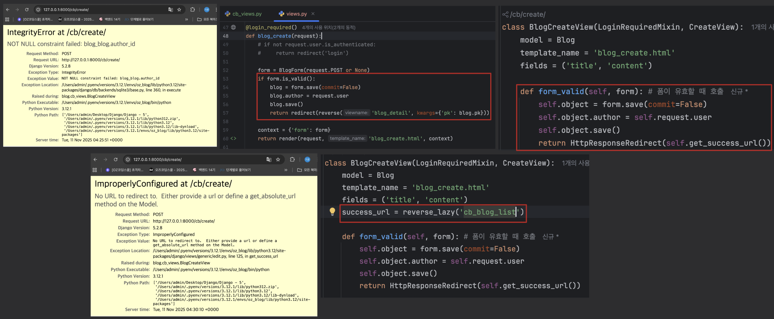This screenshot has height=319, width=774.
Task: Click back arrow in IntegrityError browser
Action: click(8, 10)
